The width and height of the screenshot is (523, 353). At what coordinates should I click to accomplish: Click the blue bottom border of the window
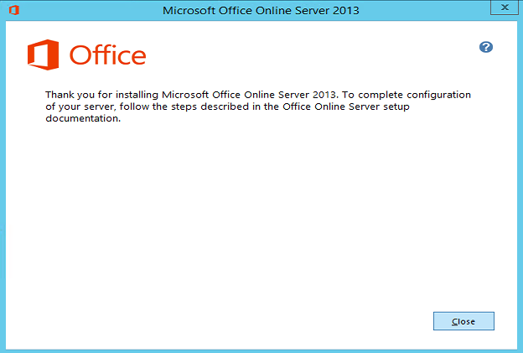261,350
